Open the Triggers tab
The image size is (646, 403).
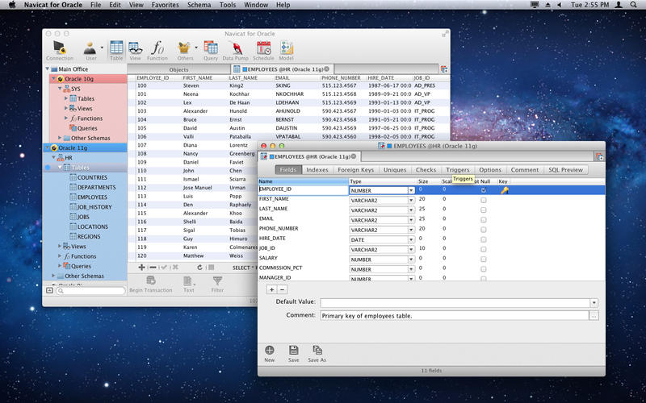coord(457,170)
